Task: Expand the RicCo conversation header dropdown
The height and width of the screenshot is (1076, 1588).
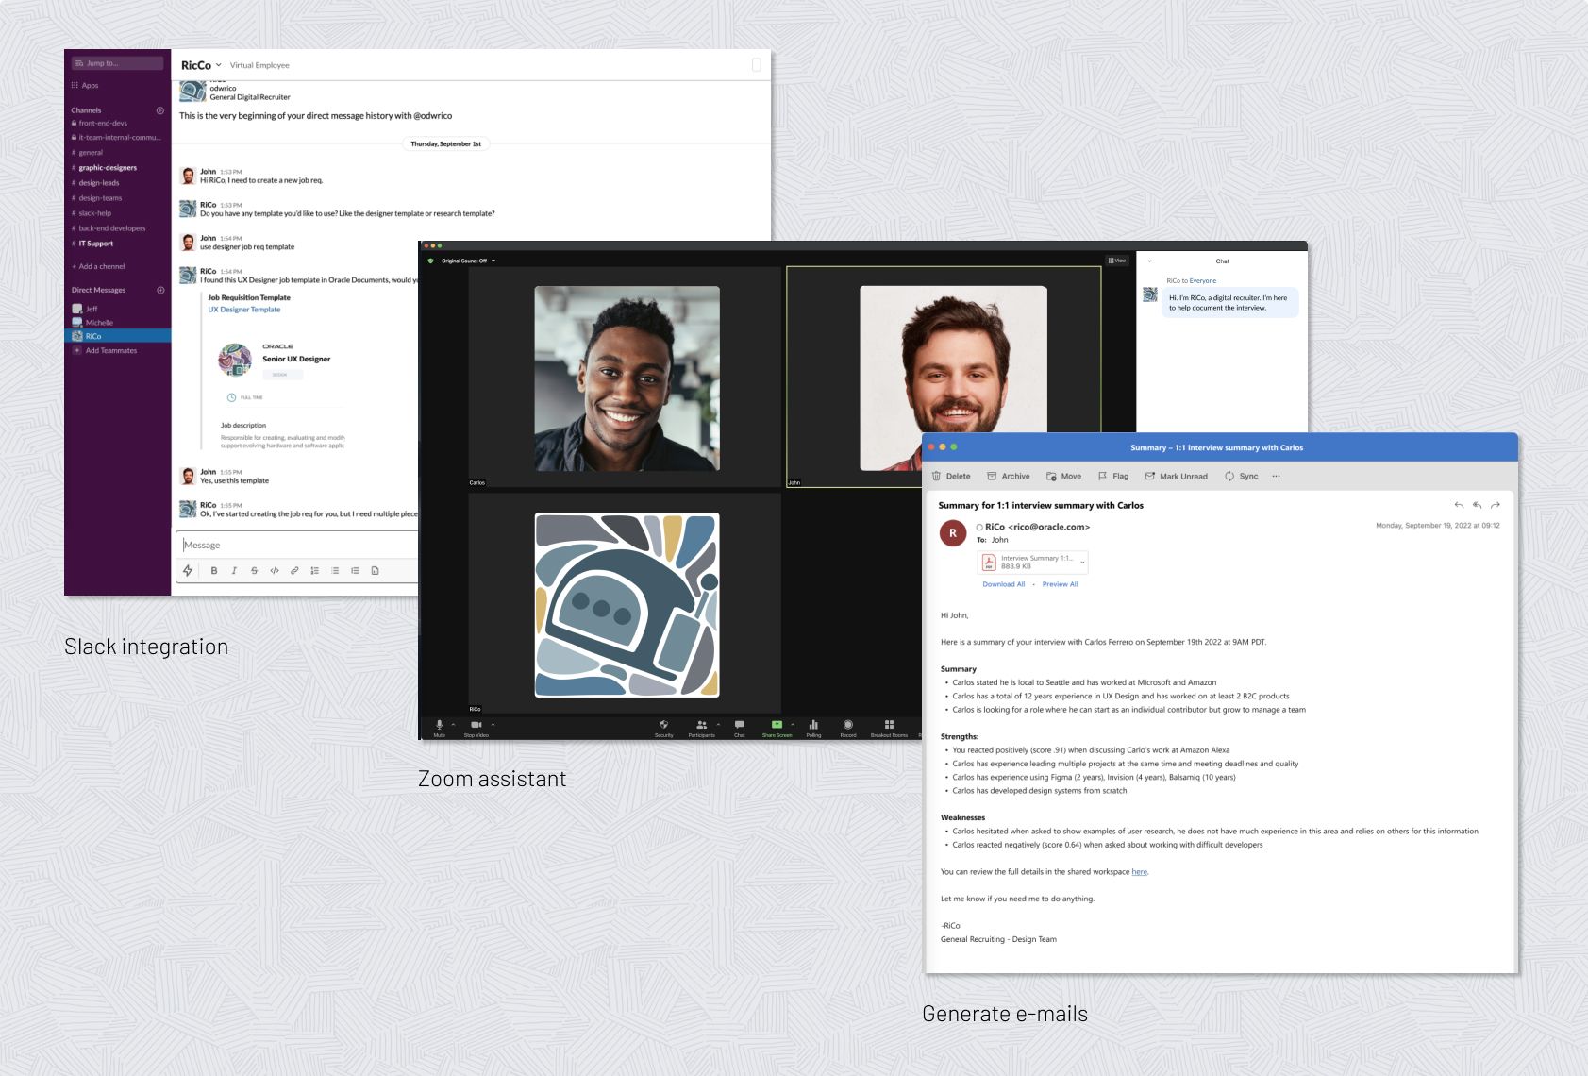Action: click(x=219, y=65)
